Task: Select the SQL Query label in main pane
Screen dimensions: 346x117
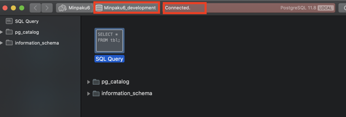Action: point(110,59)
